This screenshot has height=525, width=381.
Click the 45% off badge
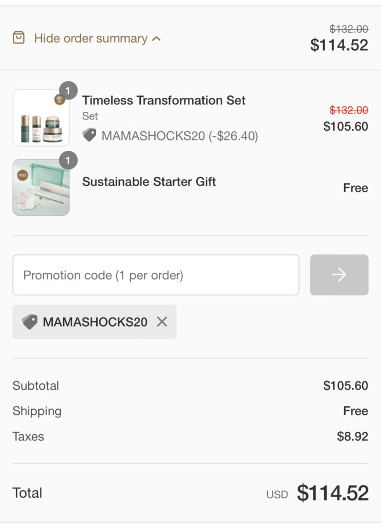pyautogui.click(x=59, y=99)
